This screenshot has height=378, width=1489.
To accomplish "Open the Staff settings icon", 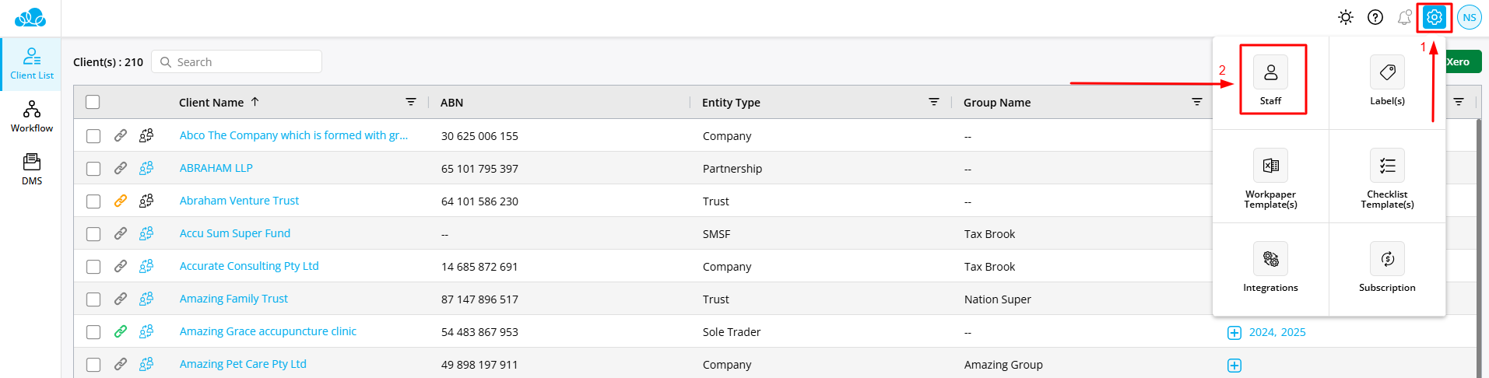I will [x=1270, y=72].
